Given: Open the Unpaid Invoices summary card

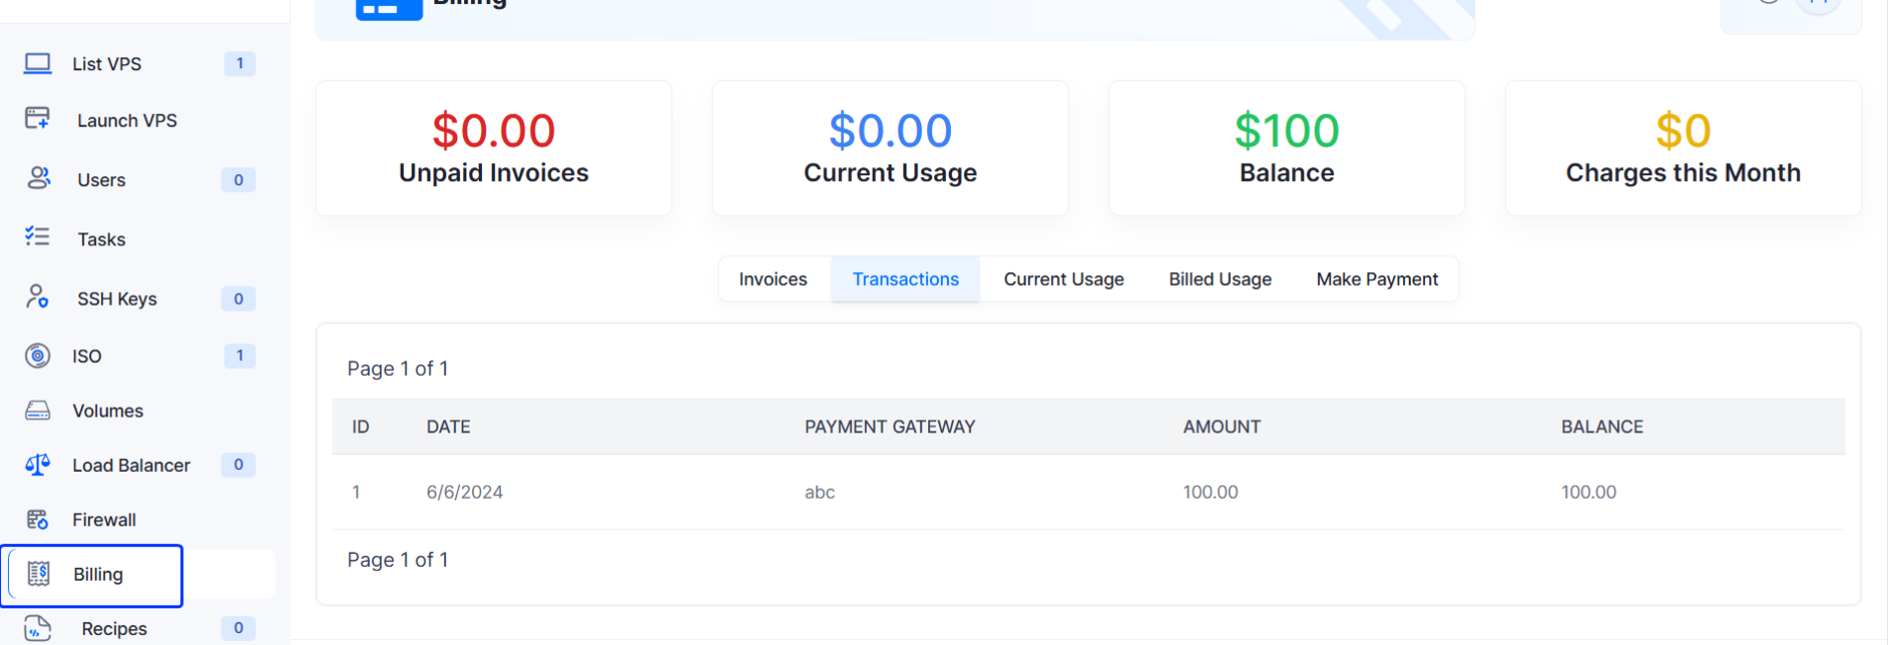Looking at the screenshot, I should coord(494,148).
